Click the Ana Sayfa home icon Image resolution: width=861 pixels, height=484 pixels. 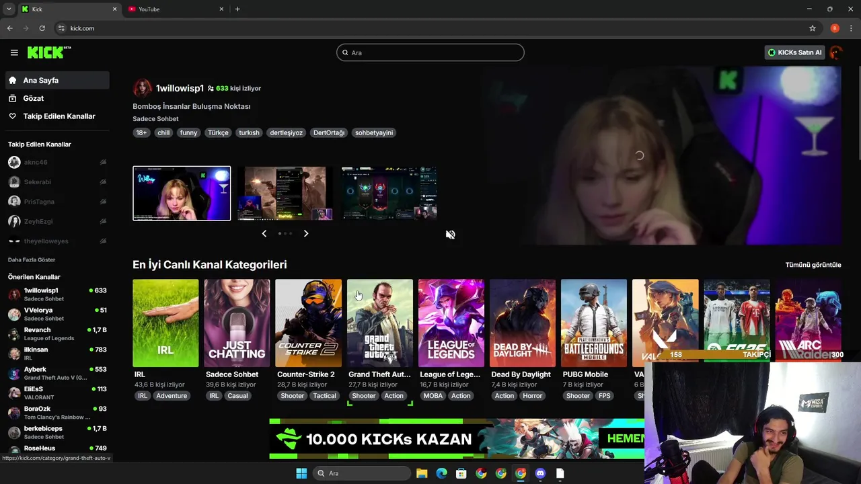pyautogui.click(x=12, y=80)
